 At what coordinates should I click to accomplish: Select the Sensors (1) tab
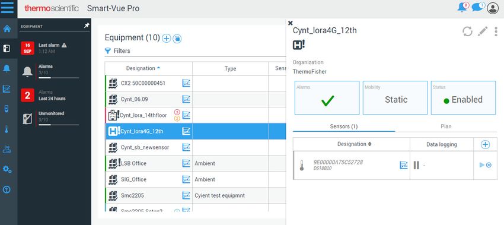tap(343, 126)
